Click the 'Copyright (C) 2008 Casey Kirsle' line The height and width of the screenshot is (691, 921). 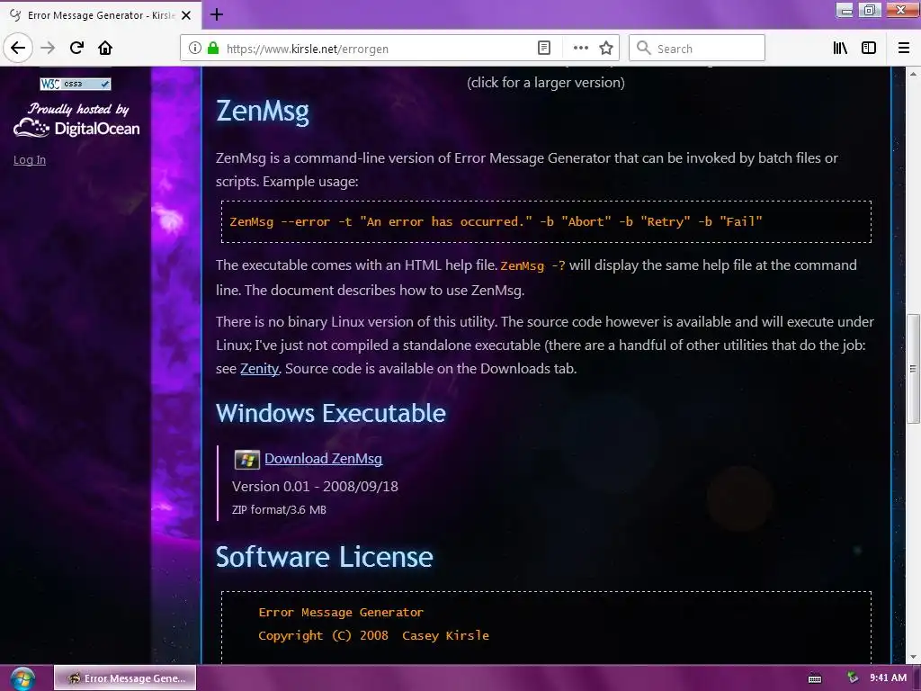pos(373,636)
